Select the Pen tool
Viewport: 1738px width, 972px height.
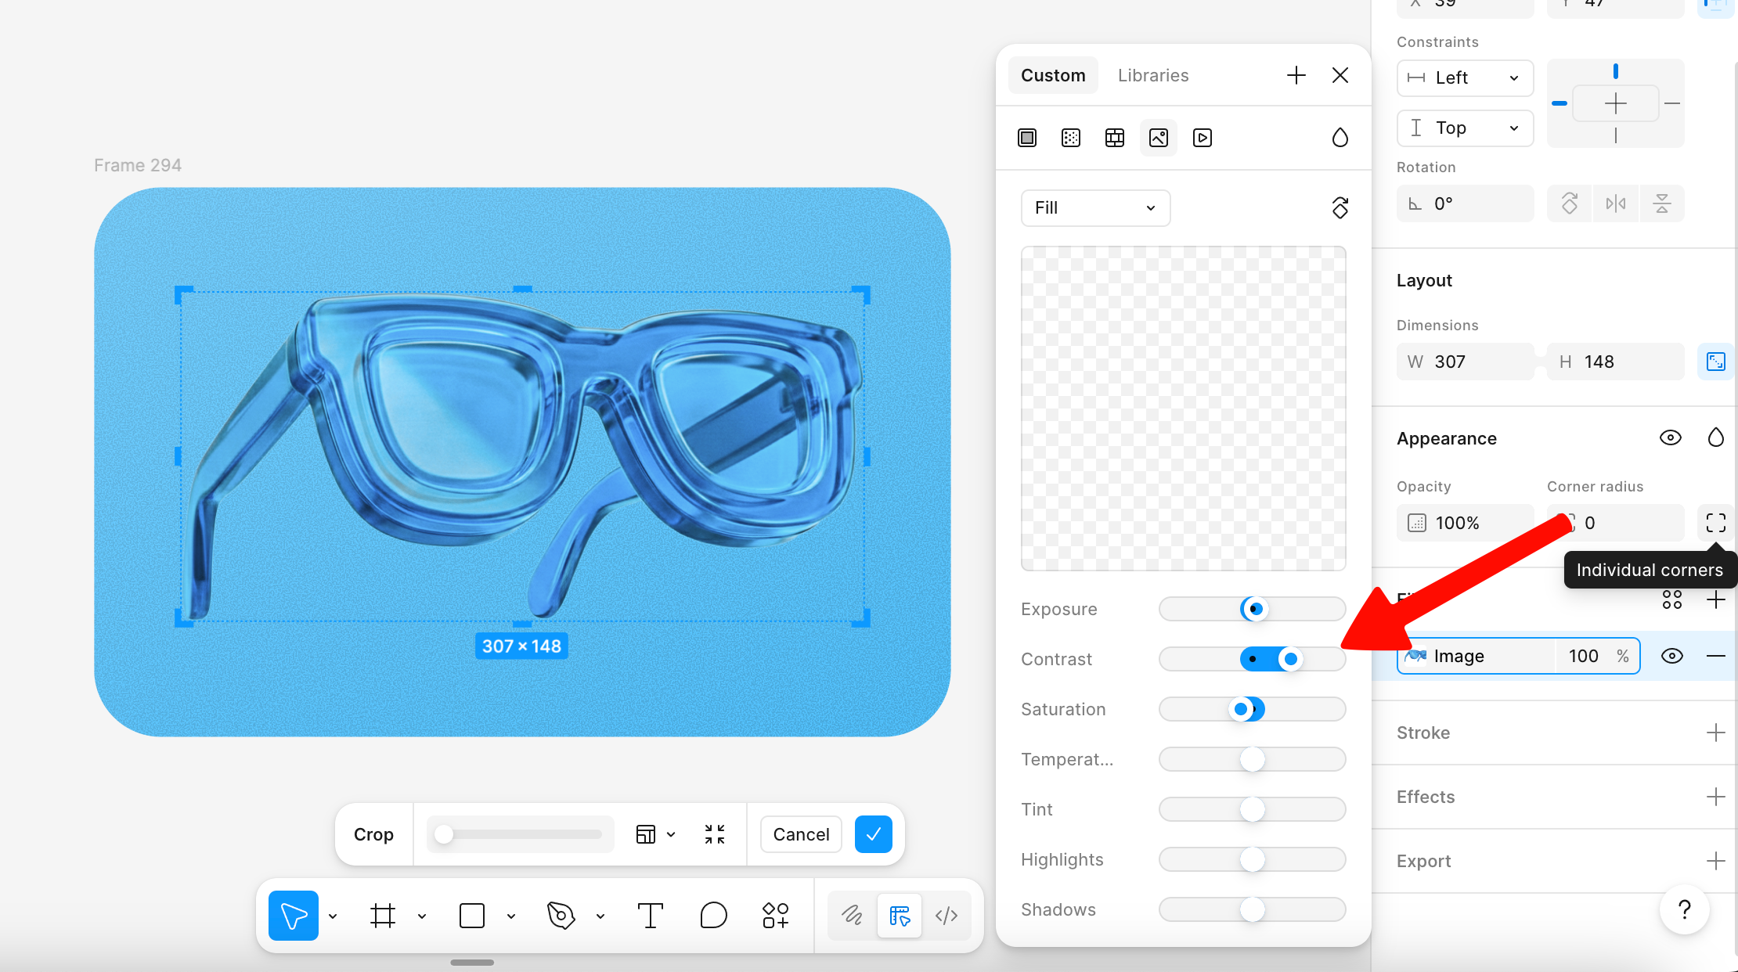tap(561, 915)
